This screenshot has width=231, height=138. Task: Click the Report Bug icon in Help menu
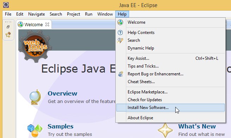121,74
